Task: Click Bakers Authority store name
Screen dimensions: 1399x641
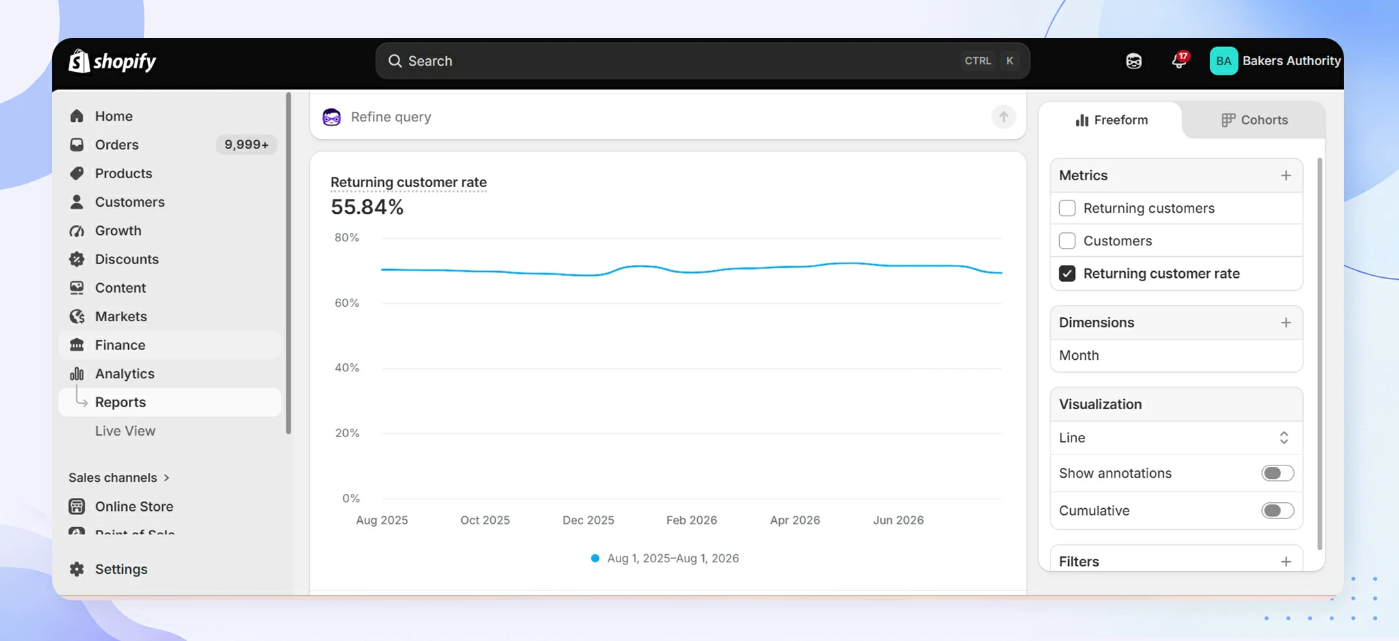Action: [1291, 61]
